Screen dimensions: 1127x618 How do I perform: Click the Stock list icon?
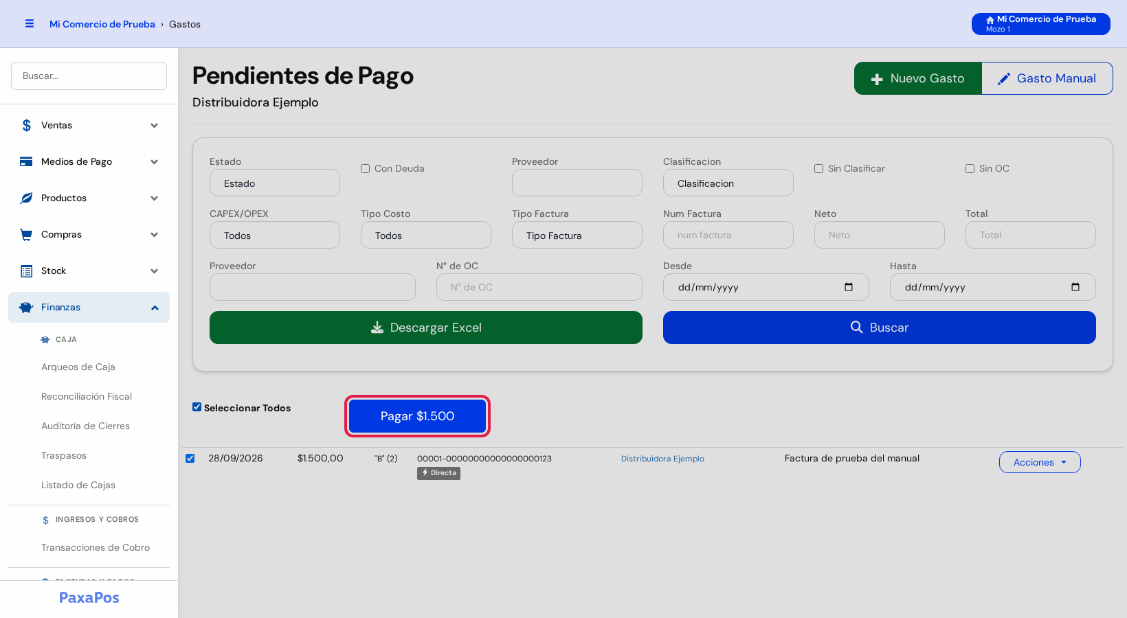pos(26,271)
